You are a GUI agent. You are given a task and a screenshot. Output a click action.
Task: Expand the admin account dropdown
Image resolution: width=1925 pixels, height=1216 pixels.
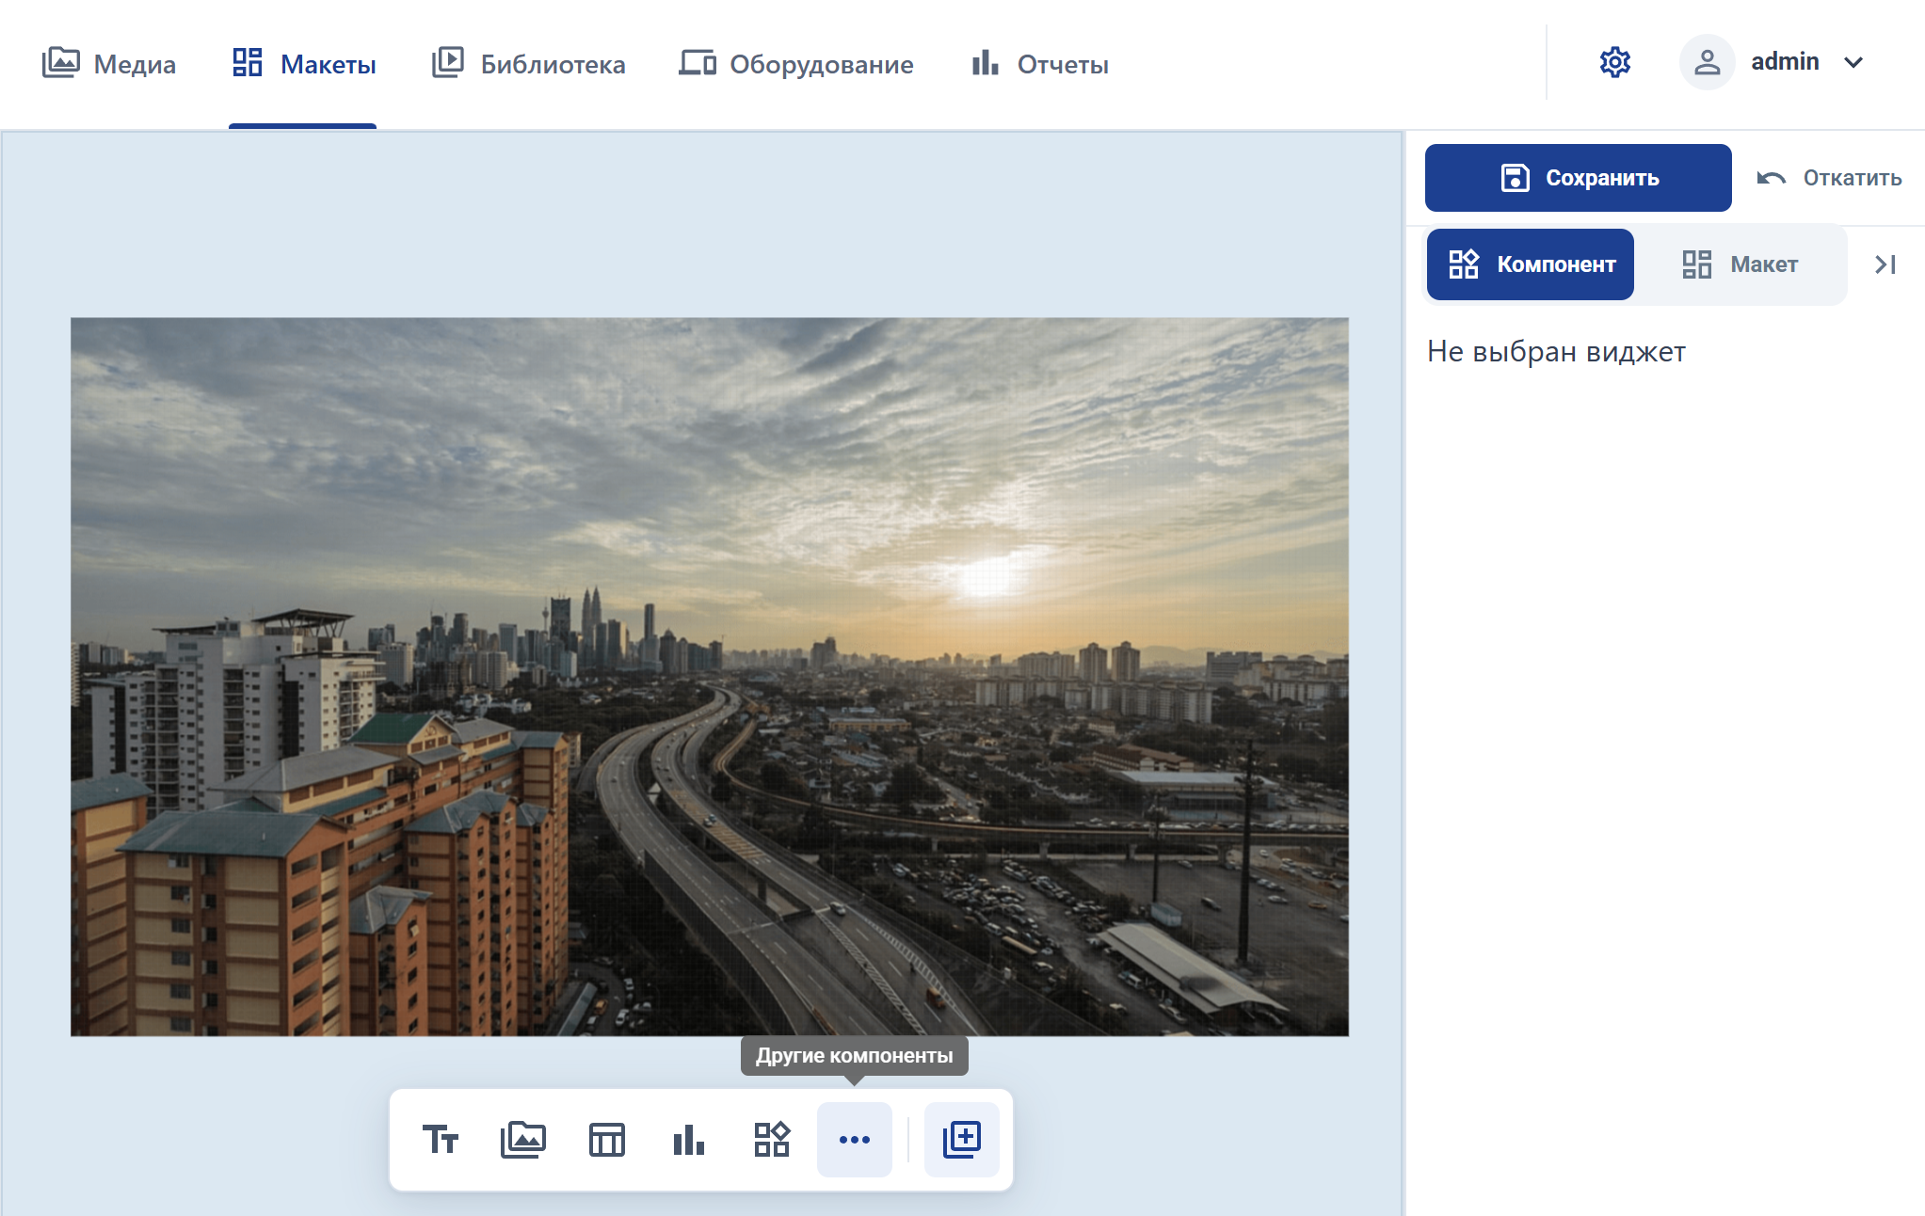[1853, 62]
